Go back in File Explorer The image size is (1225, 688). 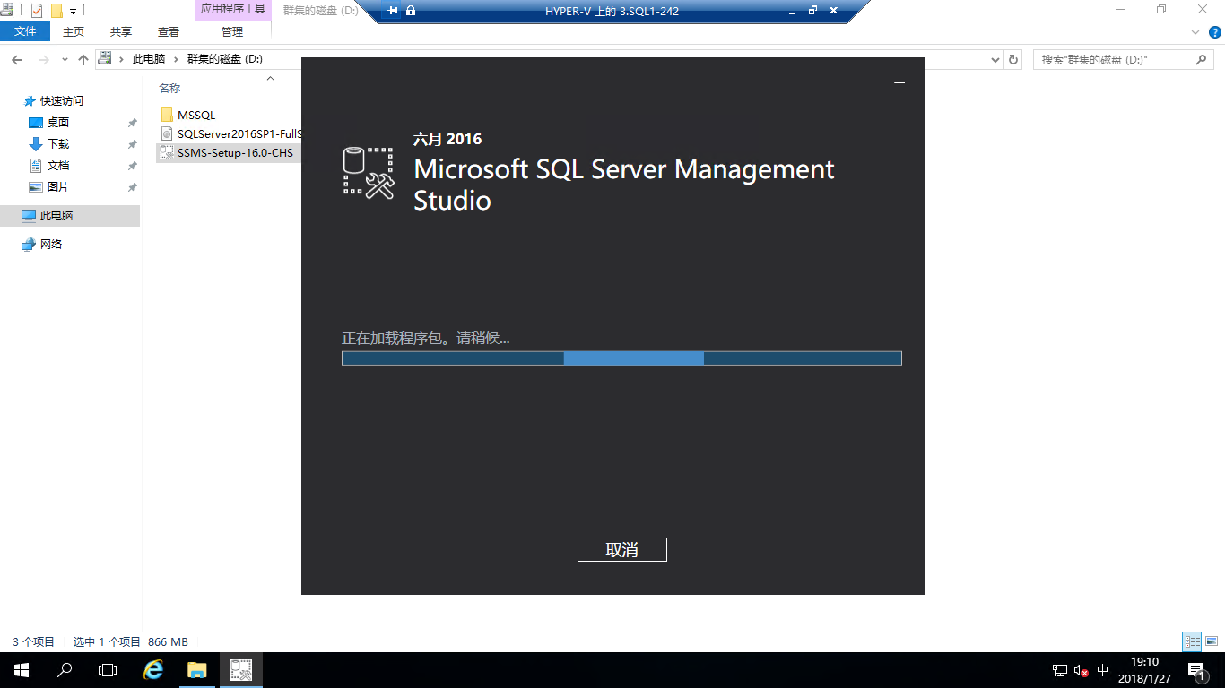tap(17, 59)
